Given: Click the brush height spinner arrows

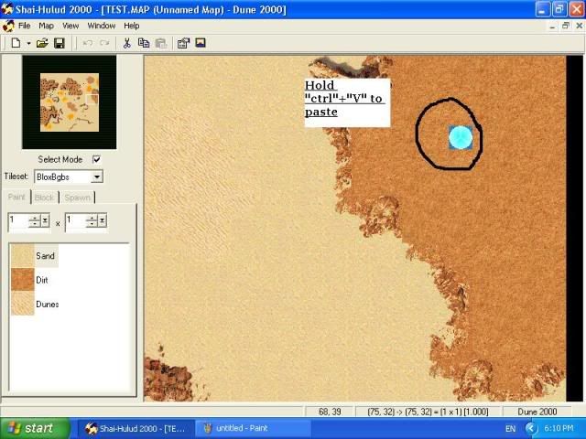Looking at the screenshot, I should (92, 221).
